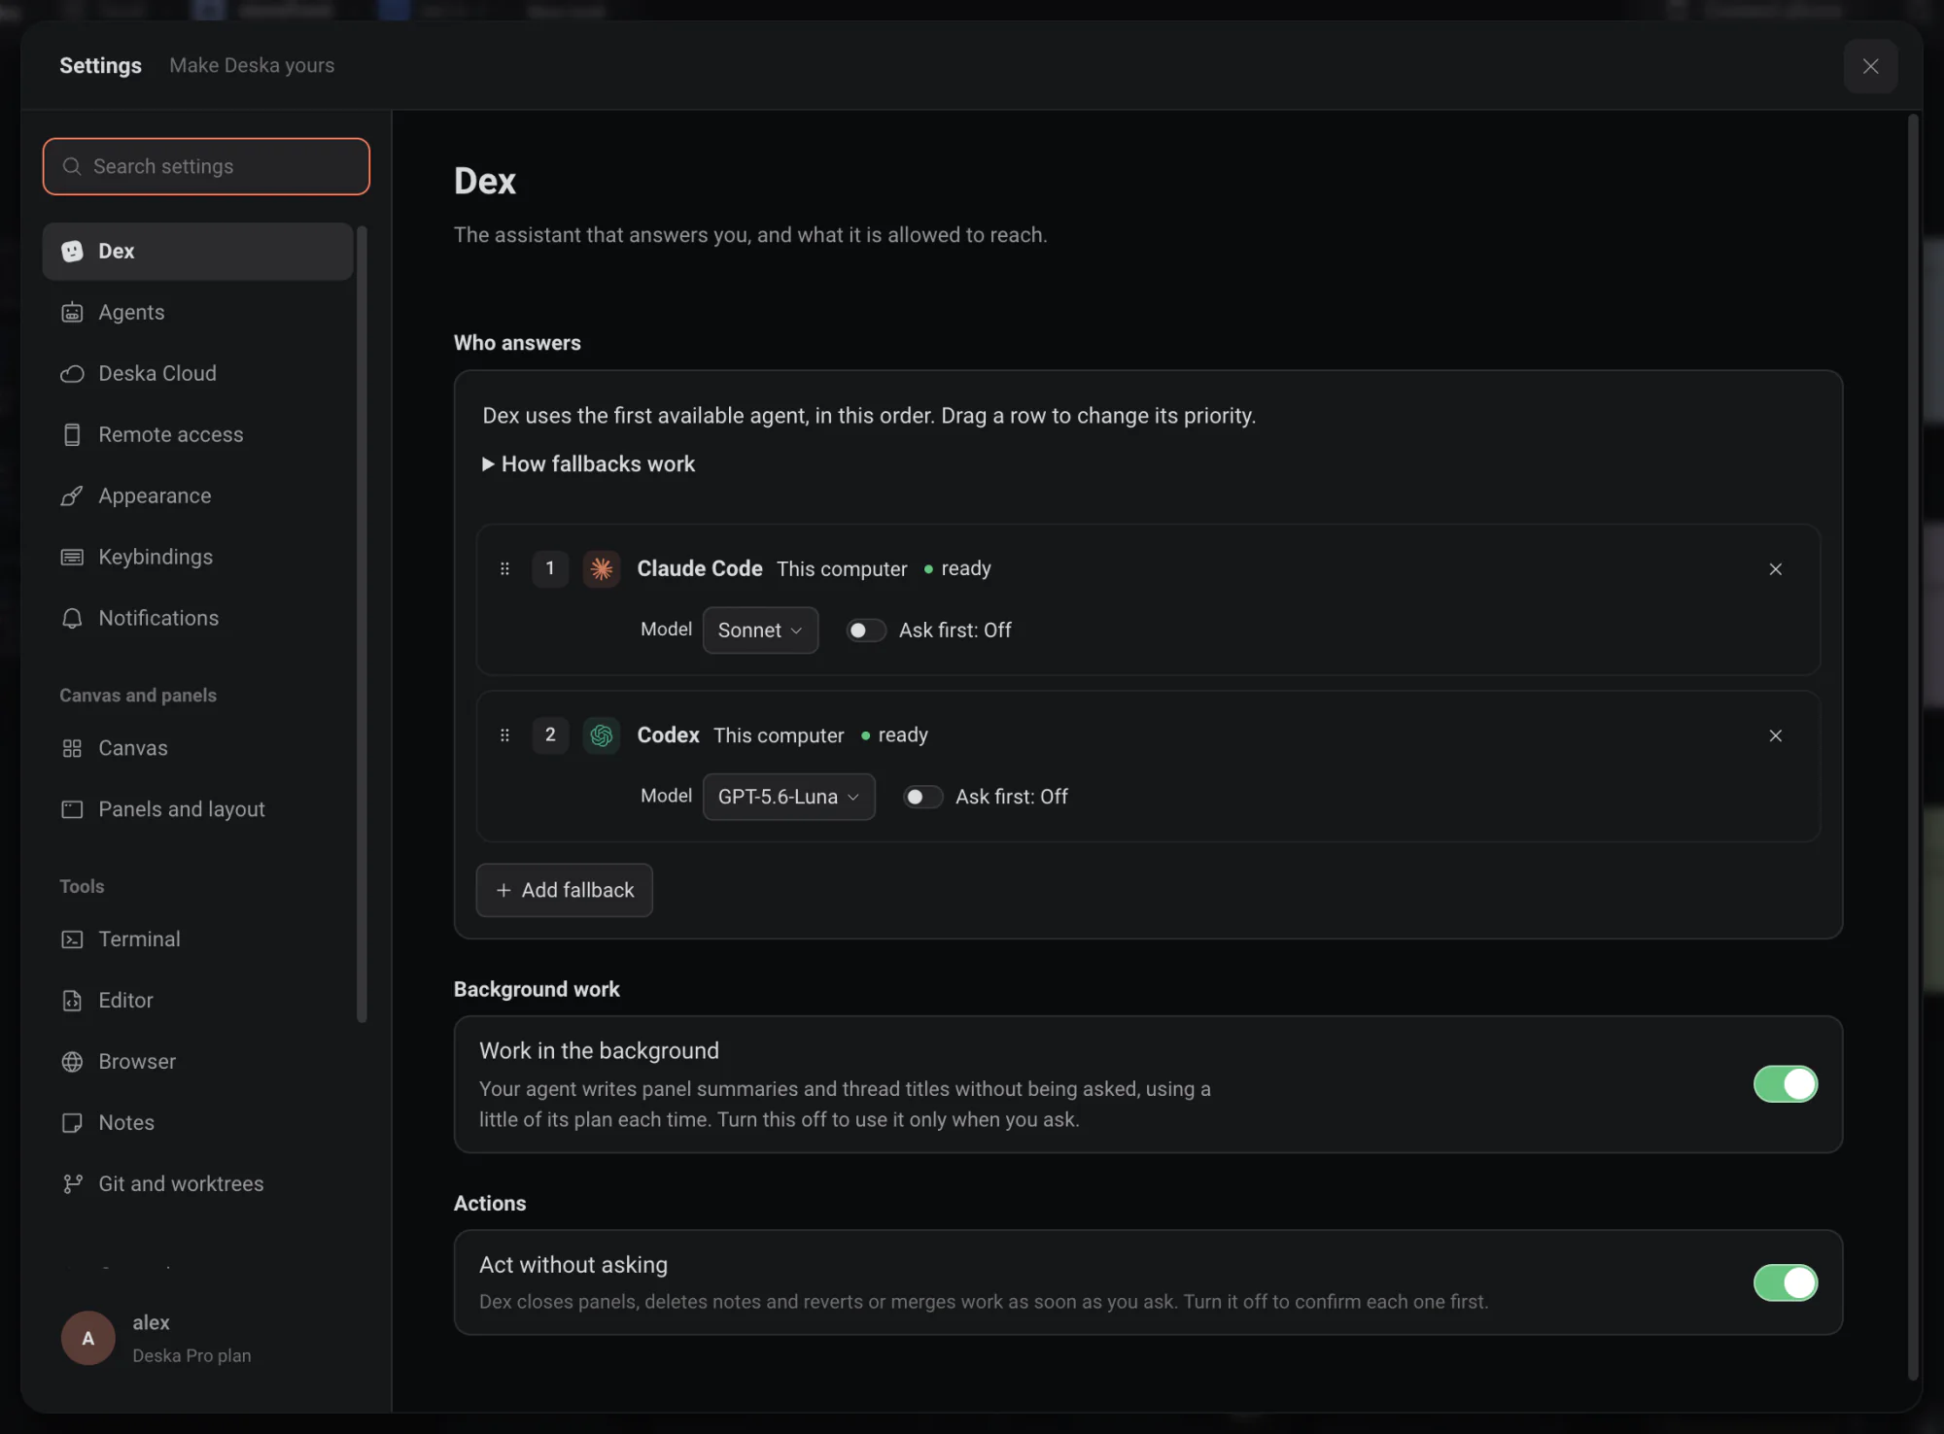Image resolution: width=1944 pixels, height=1434 pixels.
Task: Click the Appearance brush icon
Action: (72, 496)
